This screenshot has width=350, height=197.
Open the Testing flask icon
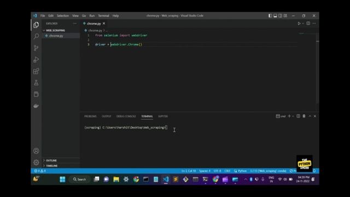point(36,83)
